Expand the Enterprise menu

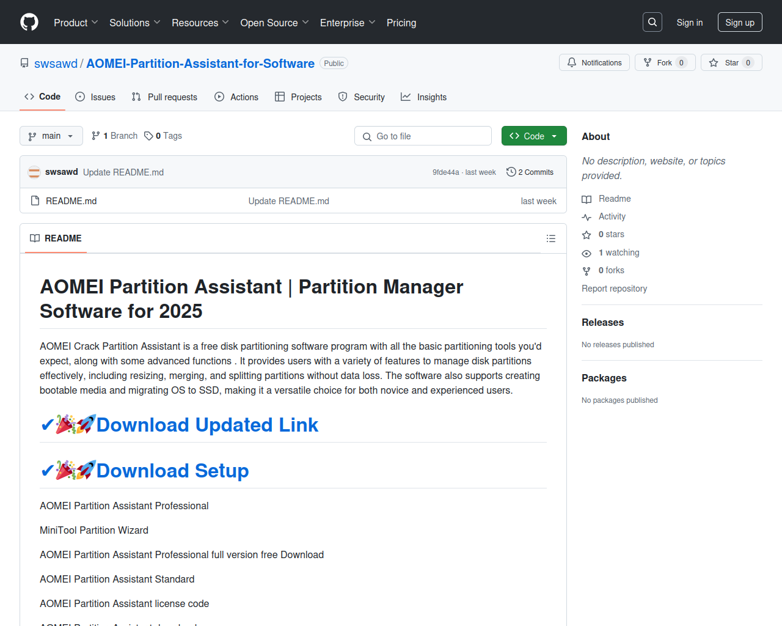coord(348,23)
